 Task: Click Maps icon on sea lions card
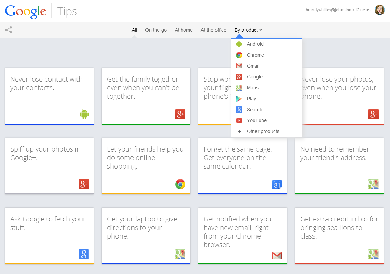point(374,254)
